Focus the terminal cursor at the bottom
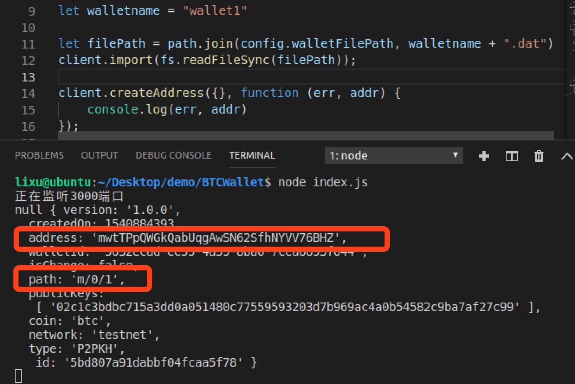The height and width of the screenshot is (384, 575). pyautogui.click(x=18, y=376)
